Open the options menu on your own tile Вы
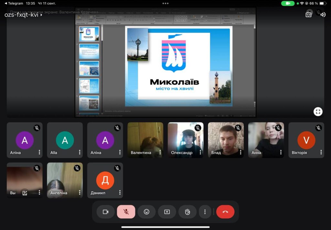This screenshot has width=331, height=230. 39,193
